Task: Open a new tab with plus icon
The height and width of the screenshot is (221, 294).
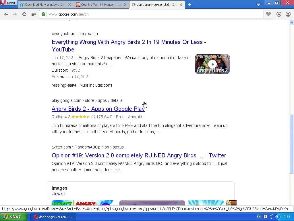Action: coord(189,5)
